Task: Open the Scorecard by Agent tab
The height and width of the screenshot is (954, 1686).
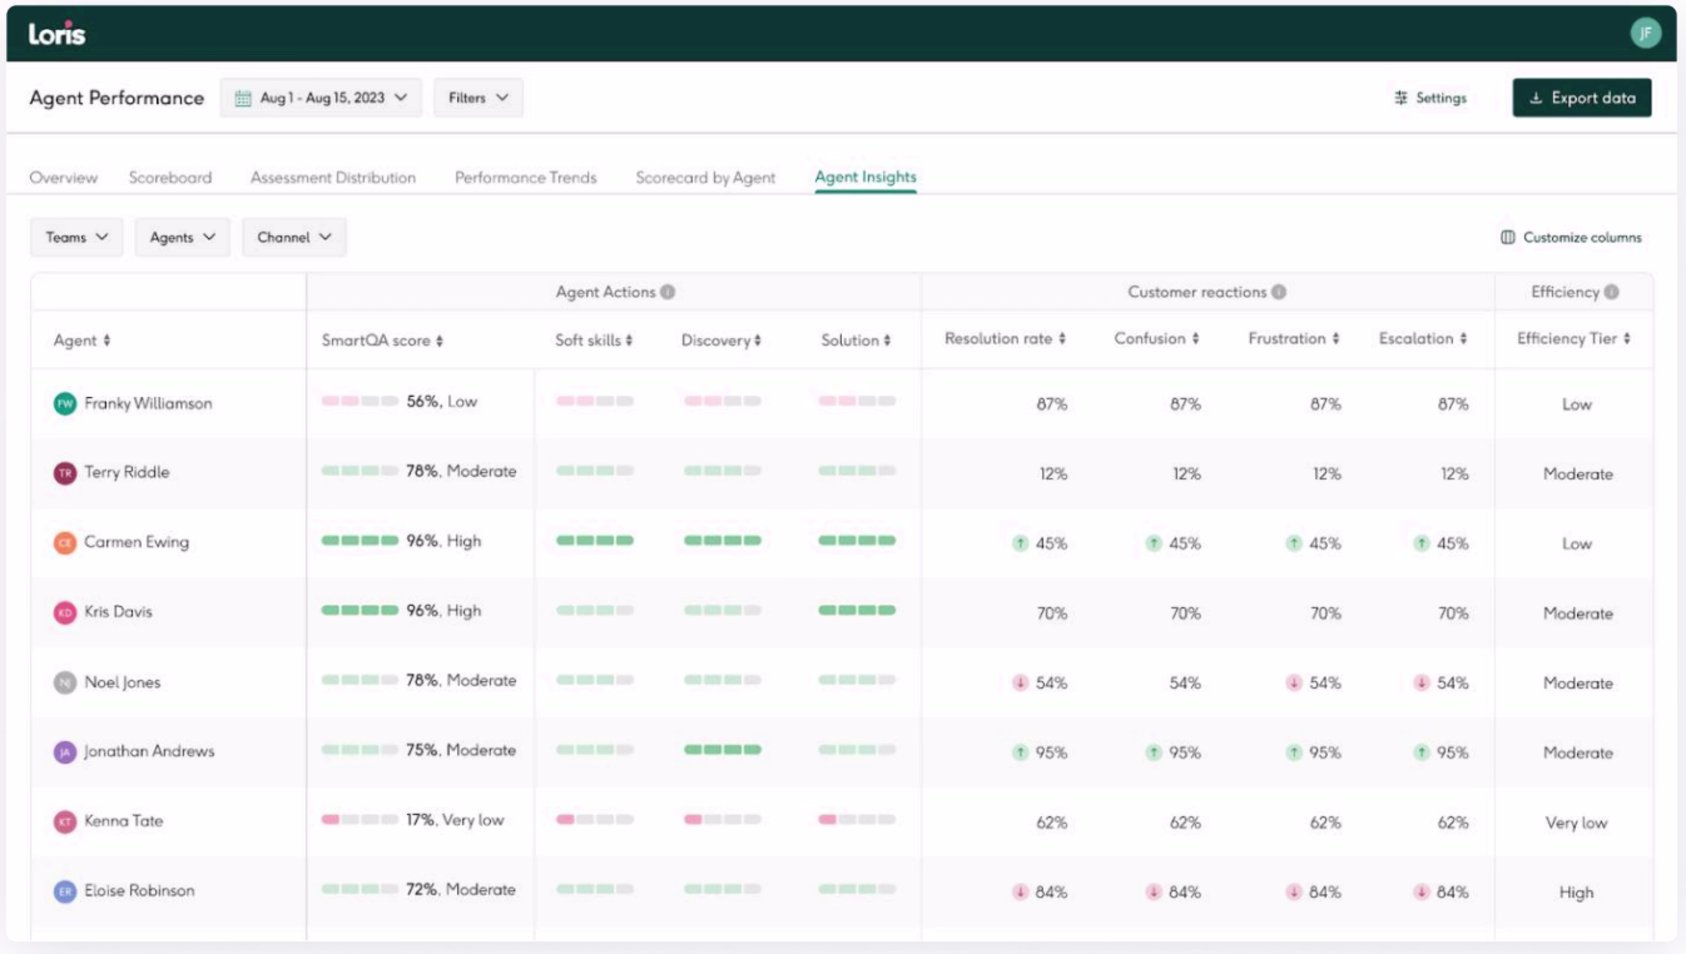Action: coord(705,177)
